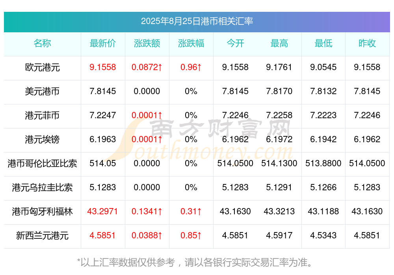Select the 港元埃镑 row name
The image size is (394, 275).
point(42,139)
